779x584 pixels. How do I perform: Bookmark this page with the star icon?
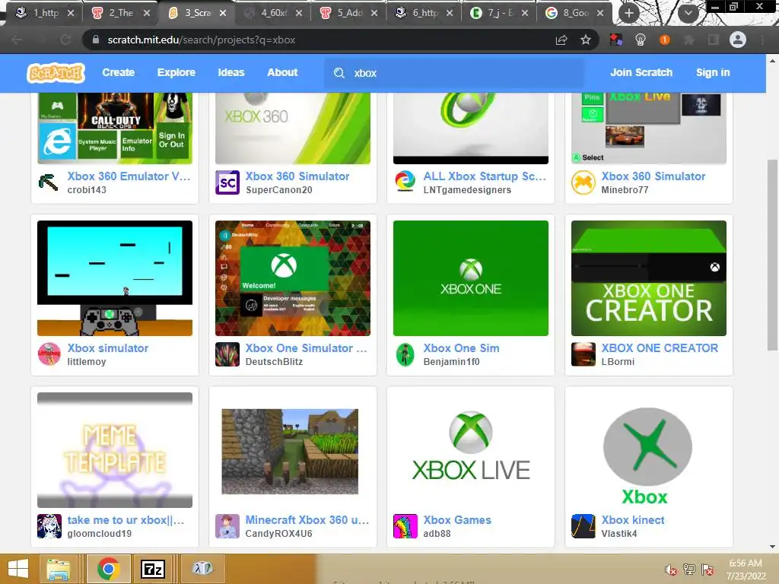586,40
